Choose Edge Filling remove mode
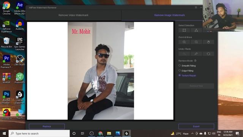Image resolution: width=243 pixels, height=137 pixels. pyautogui.click(x=186, y=71)
